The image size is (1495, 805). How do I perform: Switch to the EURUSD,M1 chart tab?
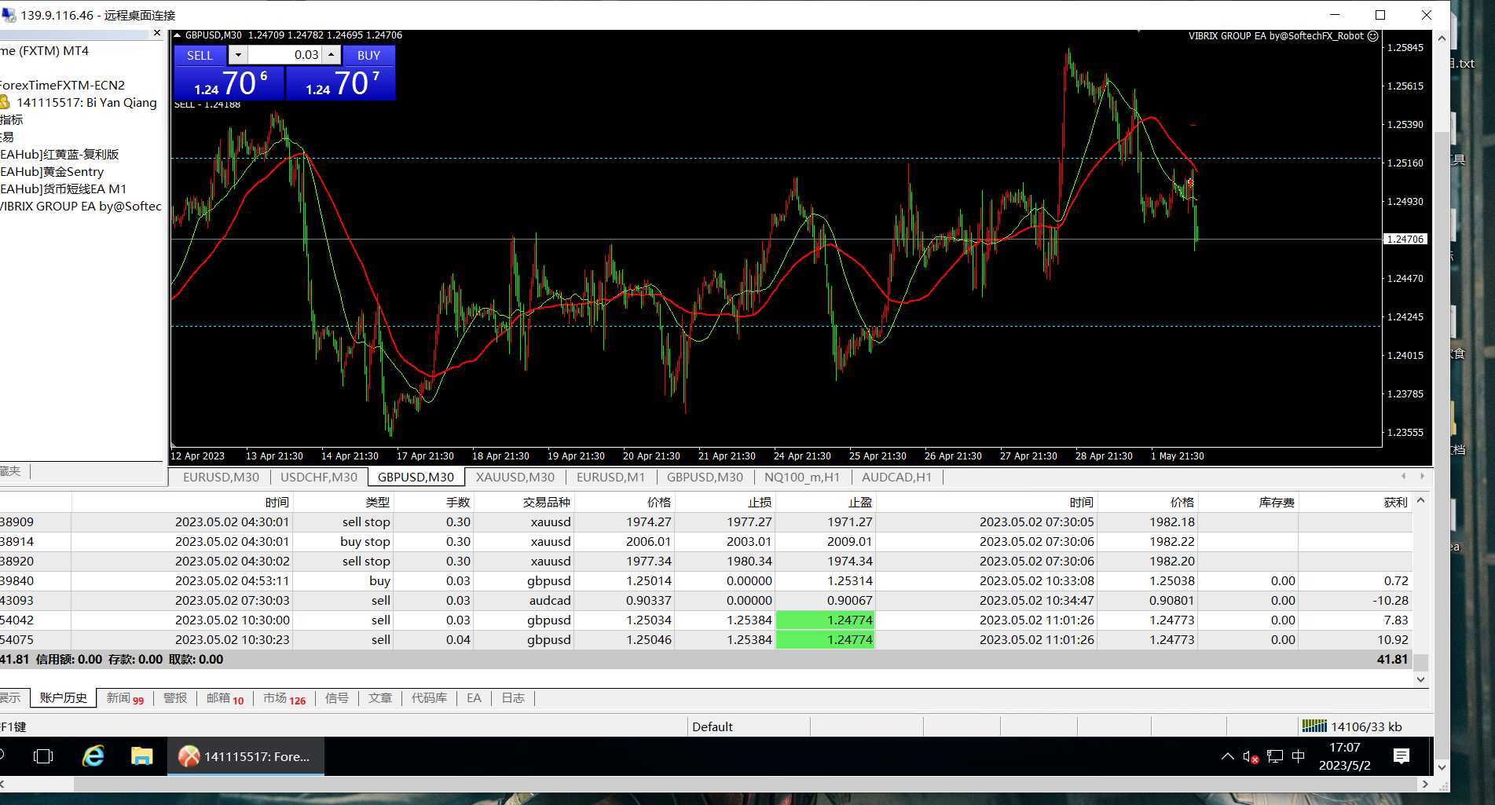click(610, 477)
